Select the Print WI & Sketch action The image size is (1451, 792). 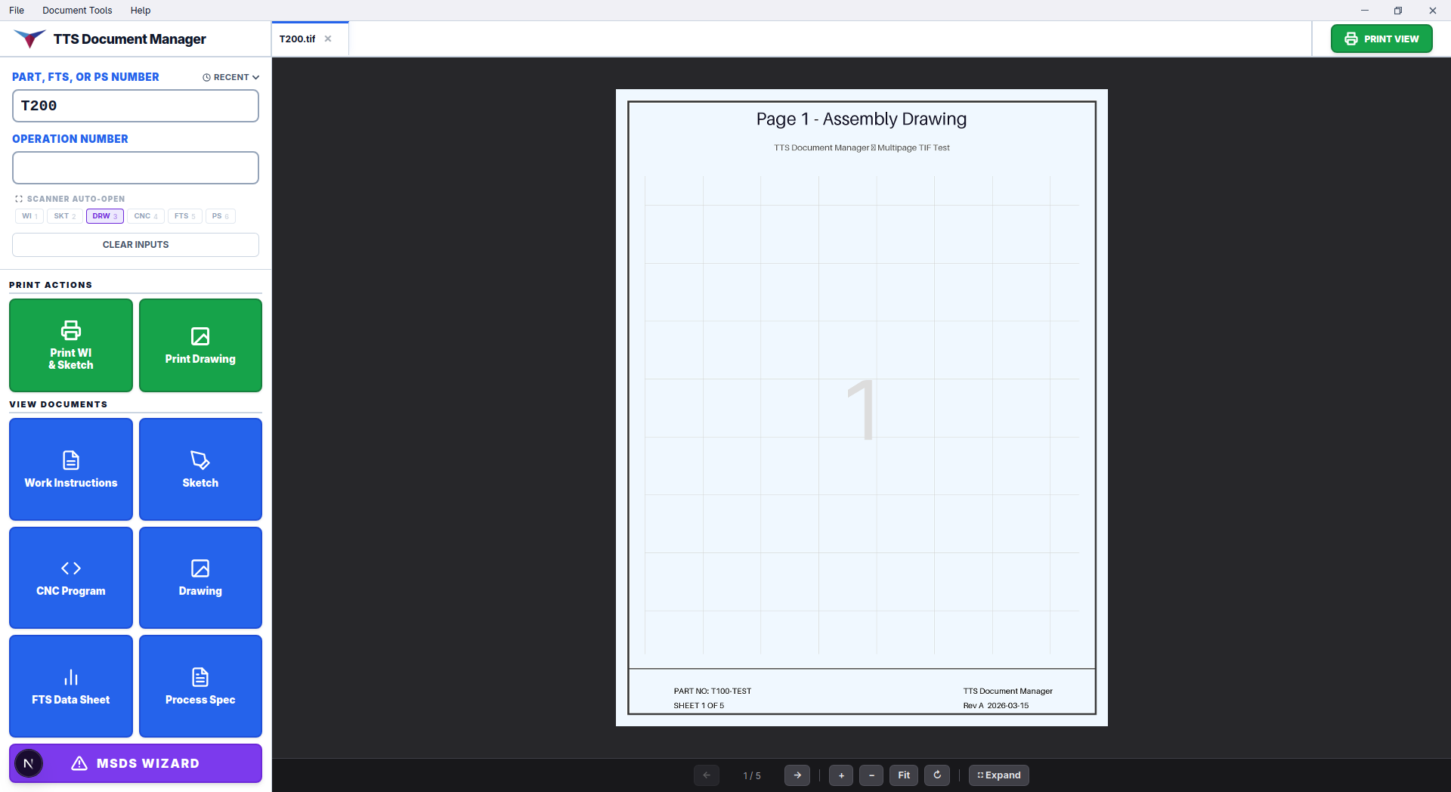70,345
